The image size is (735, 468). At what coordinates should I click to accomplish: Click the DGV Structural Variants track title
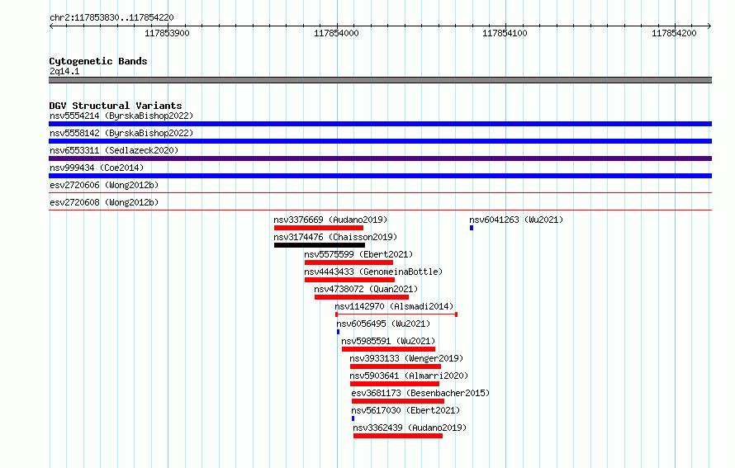pyautogui.click(x=116, y=106)
